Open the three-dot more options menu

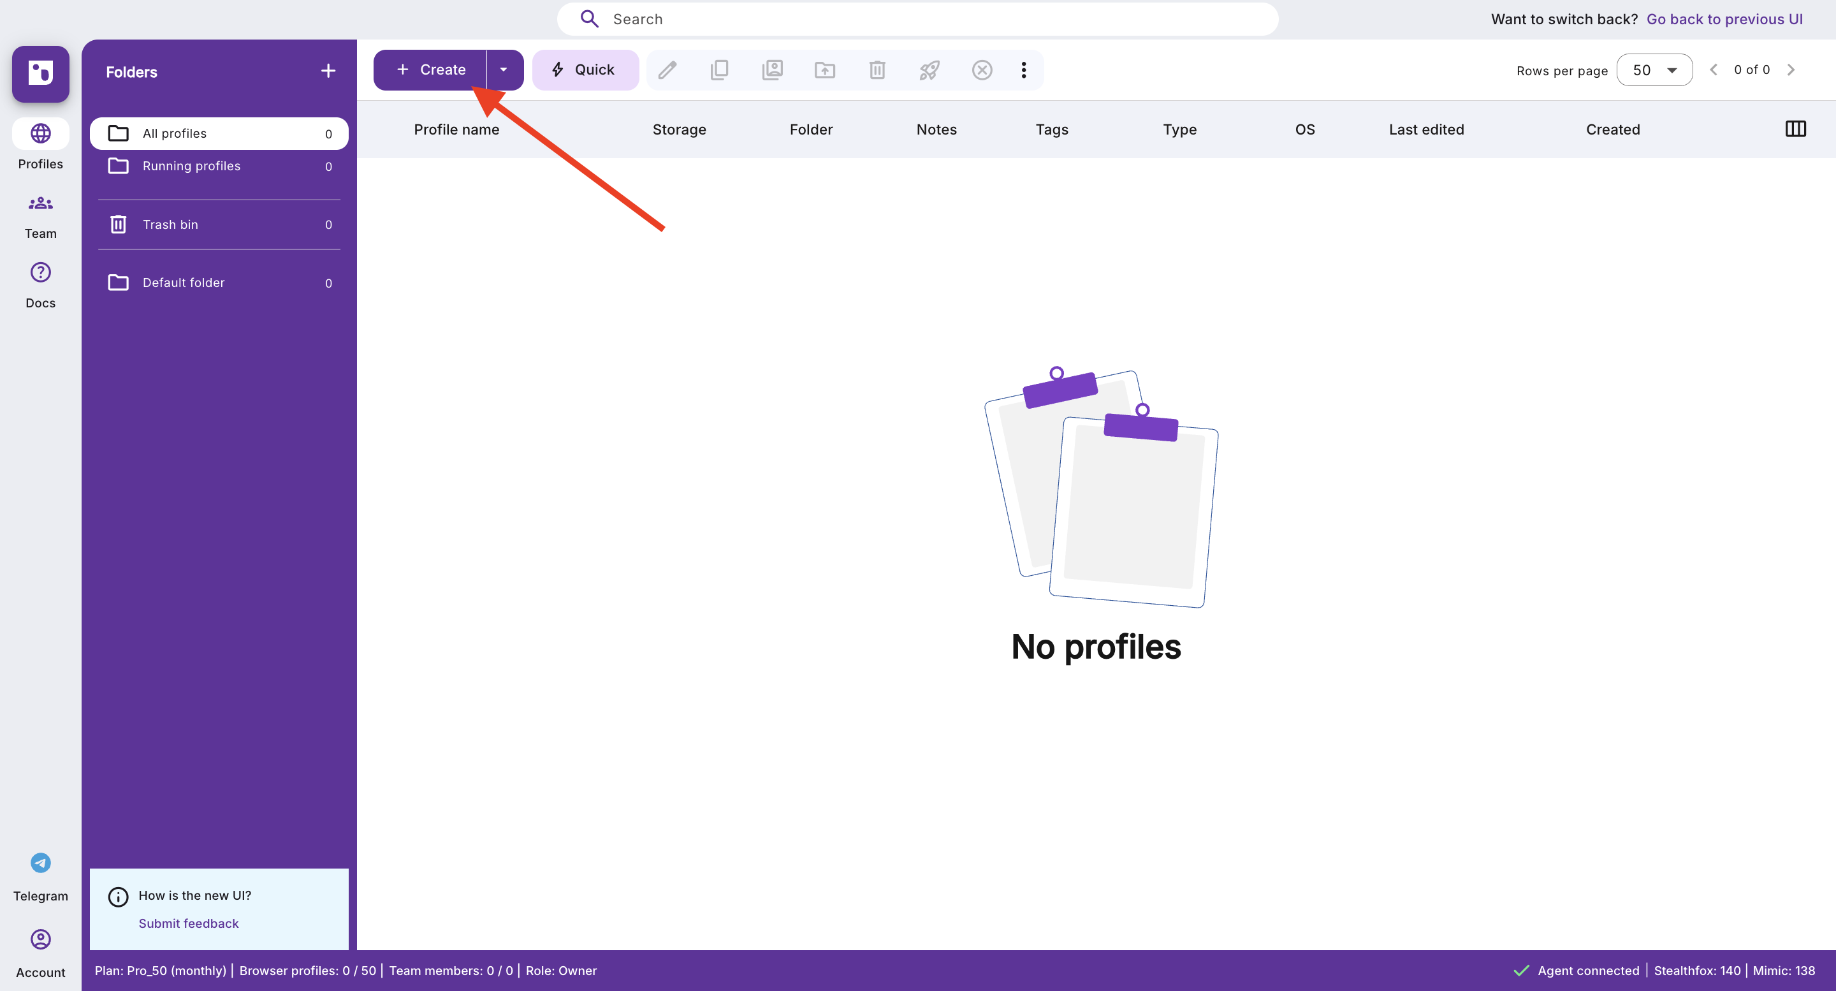coord(1023,70)
